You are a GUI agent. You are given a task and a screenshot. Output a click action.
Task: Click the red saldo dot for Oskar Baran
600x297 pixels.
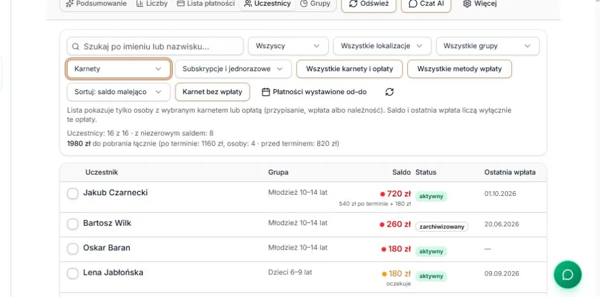[384, 249]
